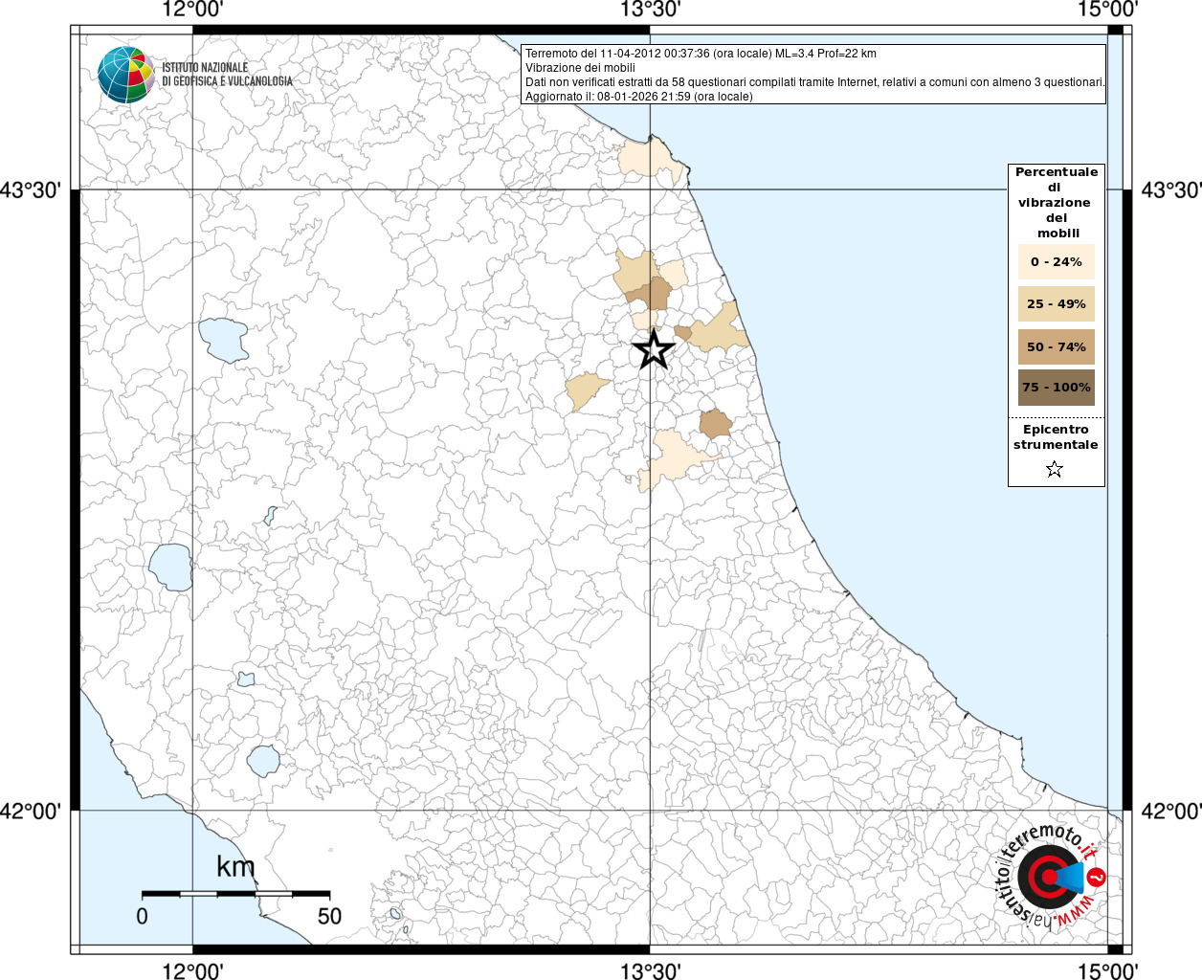The height and width of the screenshot is (980, 1202).
Task: Select Lake Trasimeno on the map
Action: click(x=224, y=340)
